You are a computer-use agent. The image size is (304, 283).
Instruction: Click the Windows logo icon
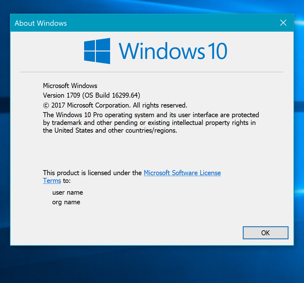click(x=97, y=51)
